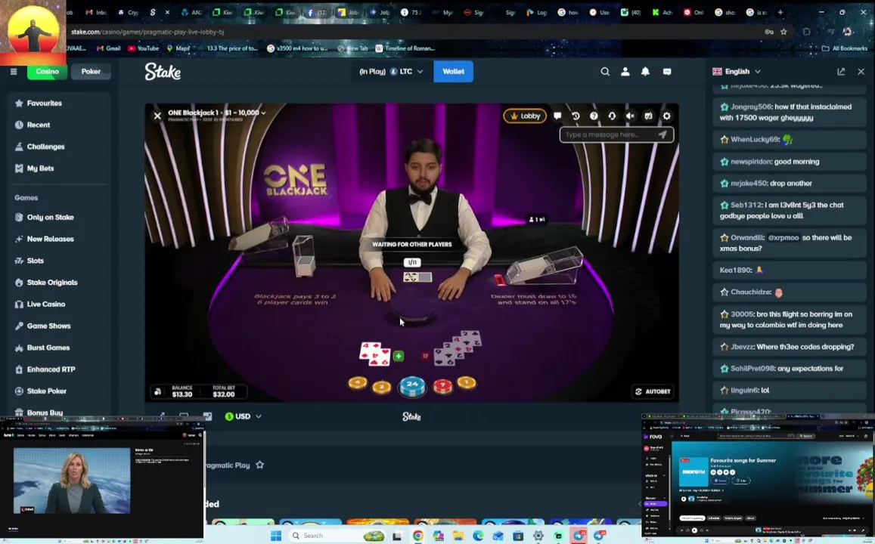Open Chrome from the taskbar
The width and height of the screenshot is (875, 544).
coord(417,536)
